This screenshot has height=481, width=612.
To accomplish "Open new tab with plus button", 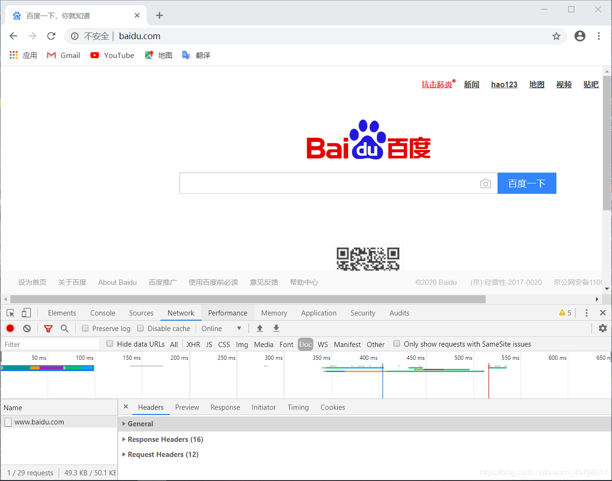I will pyautogui.click(x=159, y=16).
